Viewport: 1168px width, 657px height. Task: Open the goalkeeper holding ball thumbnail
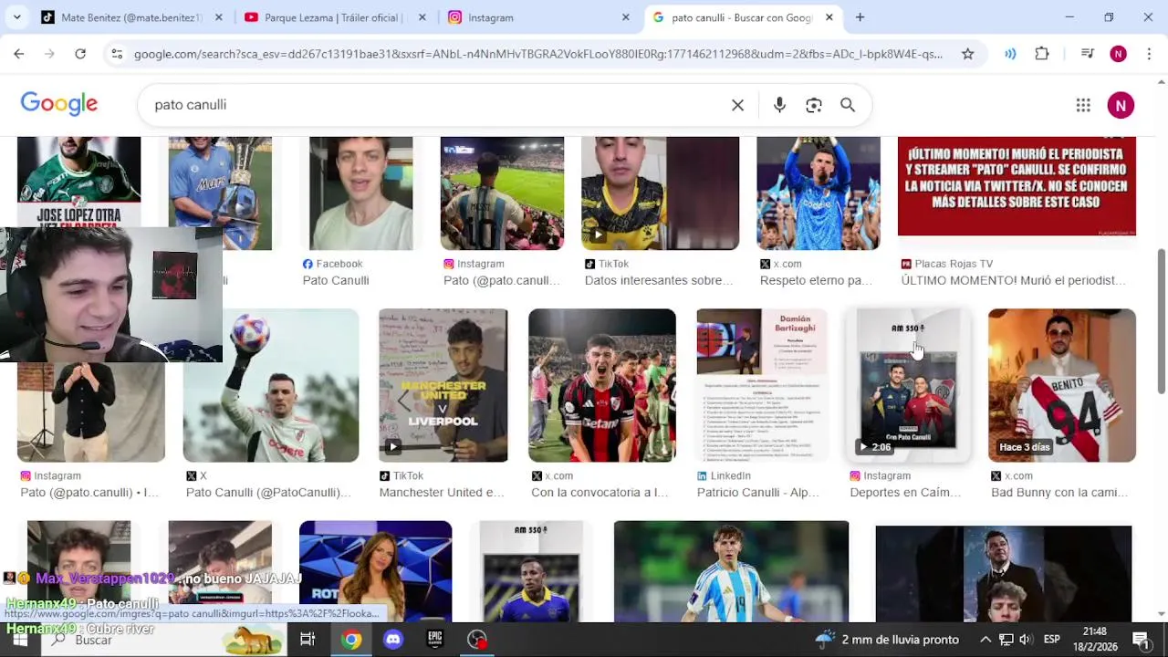(271, 385)
